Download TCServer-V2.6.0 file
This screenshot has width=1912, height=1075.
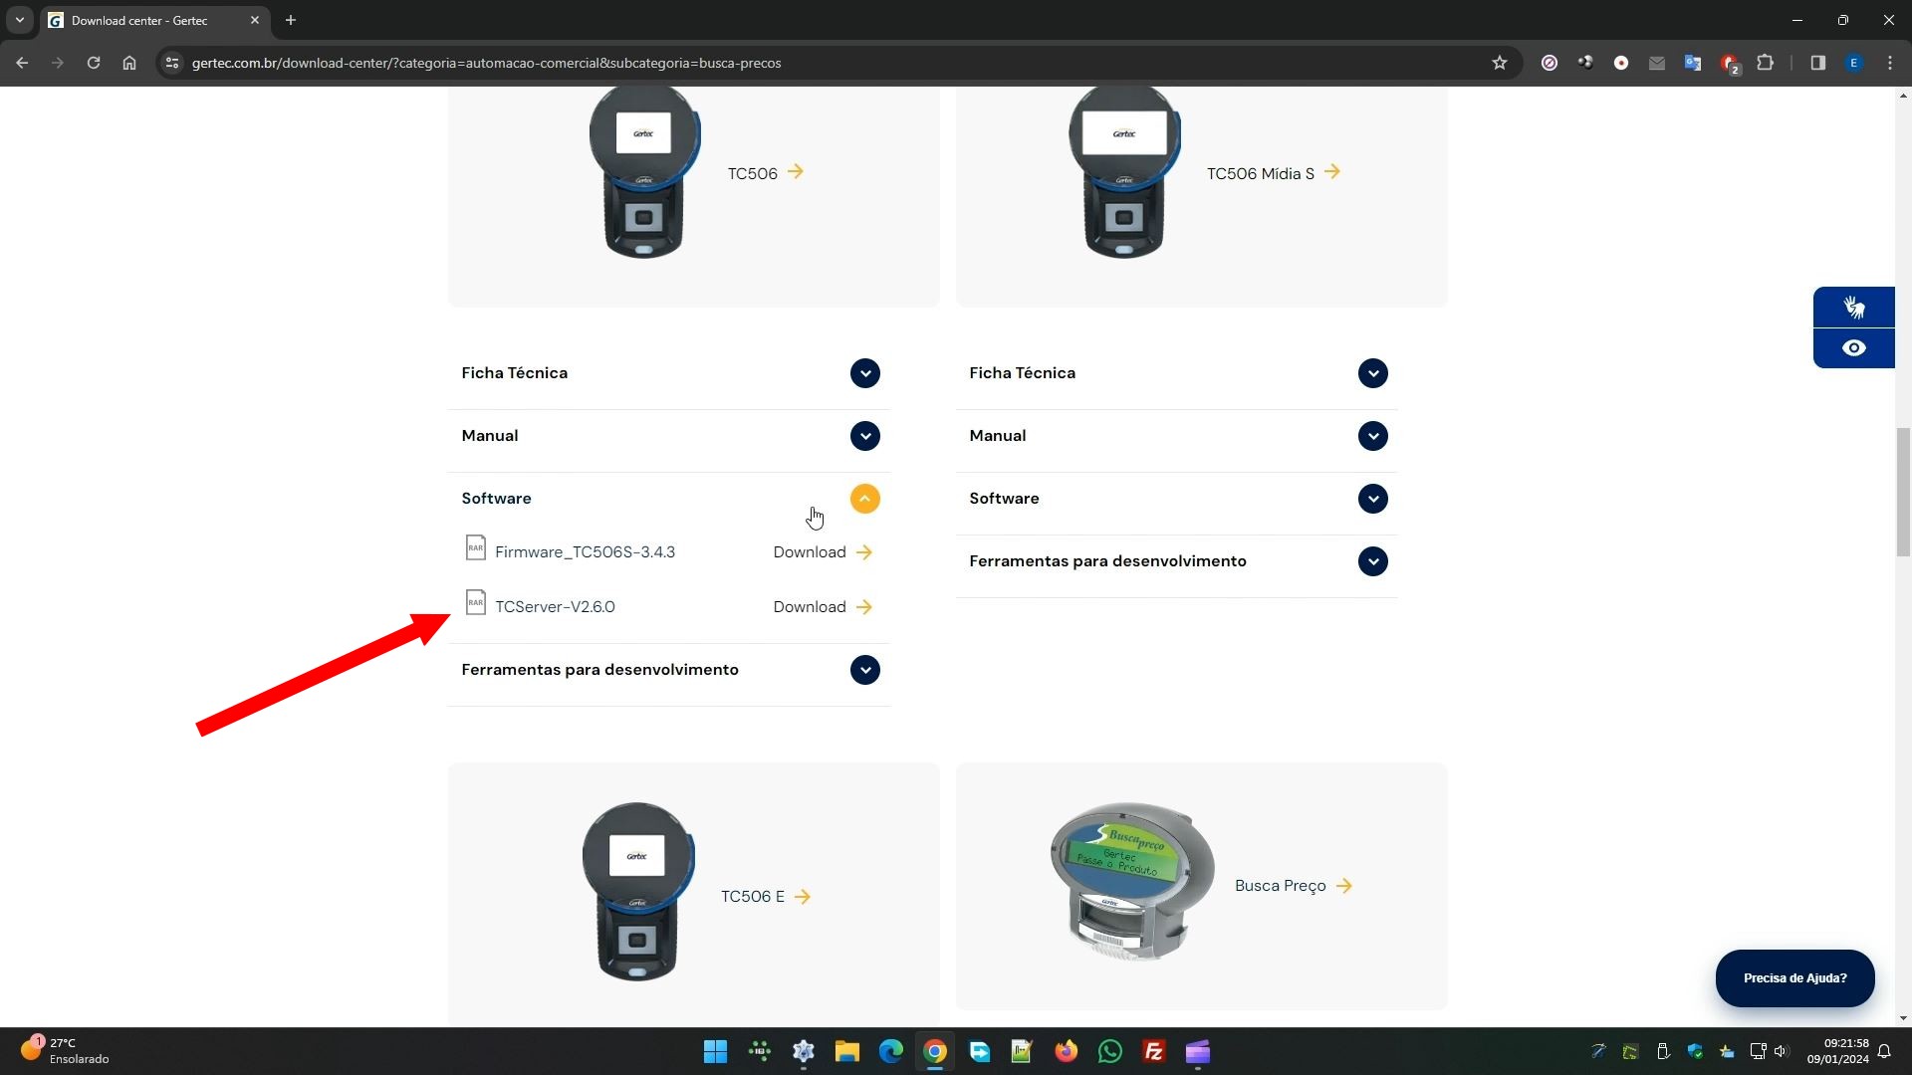[x=823, y=607]
